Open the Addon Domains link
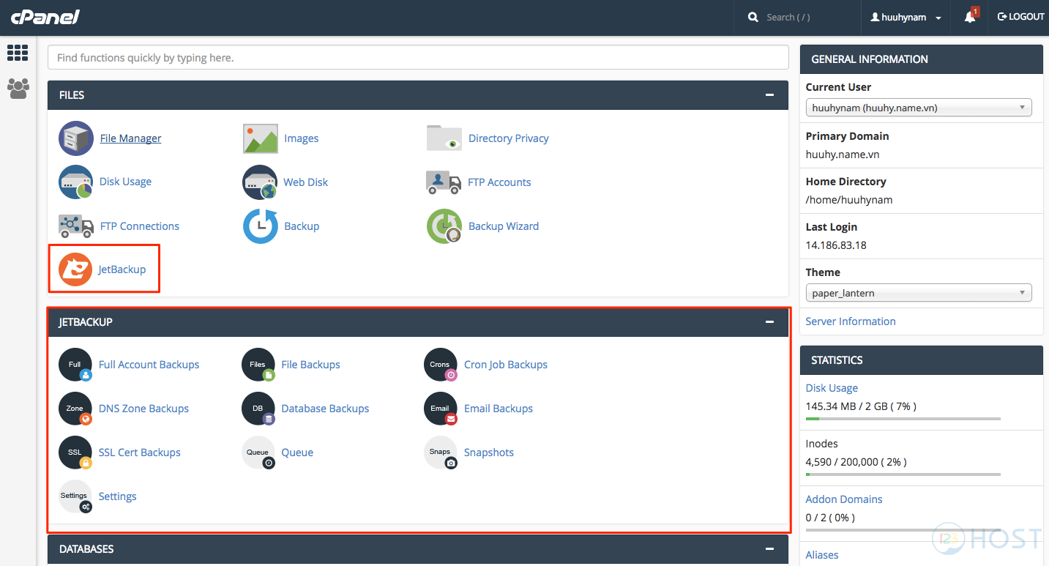1049x566 pixels. click(844, 499)
